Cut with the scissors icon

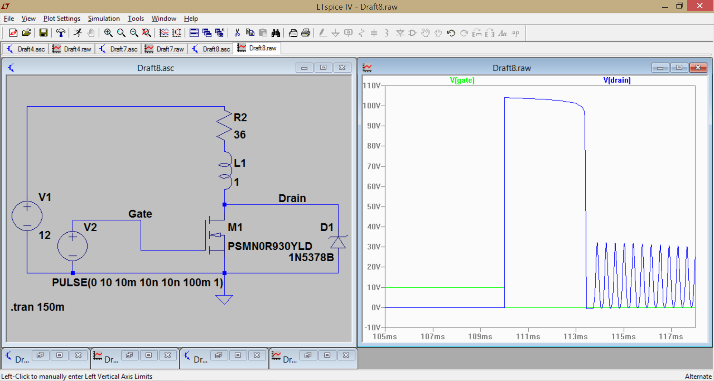237,33
